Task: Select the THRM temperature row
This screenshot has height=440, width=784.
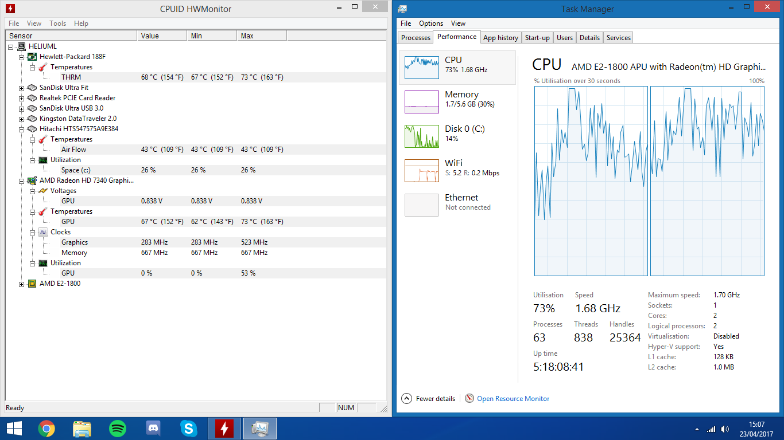Action: click(196, 77)
